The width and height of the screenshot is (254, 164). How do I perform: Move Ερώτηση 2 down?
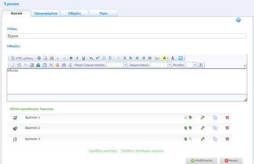pyautogui.click(x=190, y=128)
